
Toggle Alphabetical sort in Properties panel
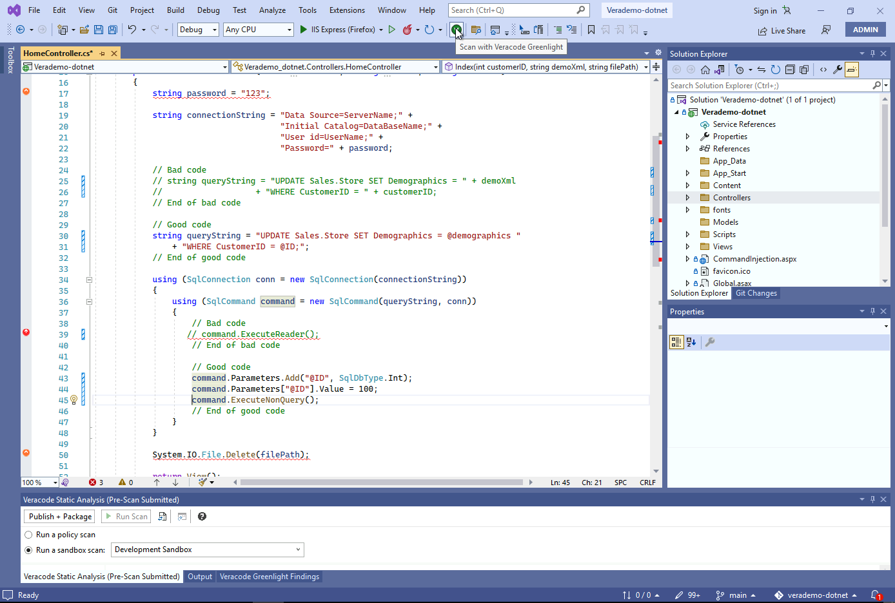(691, 342)
